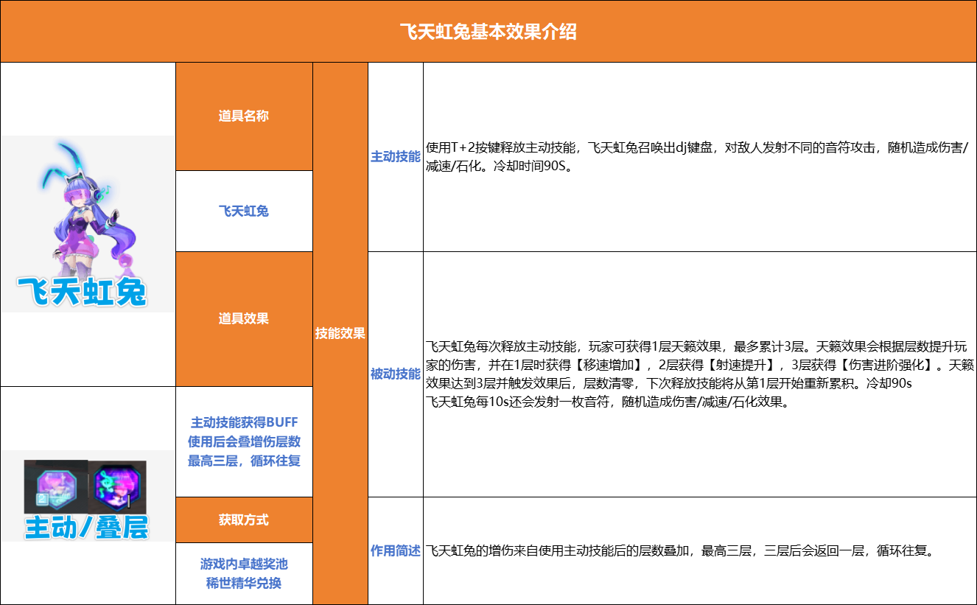Select the passive skill description about 天籁效果
The image size is (977, 605).
[x=700, y=374]
